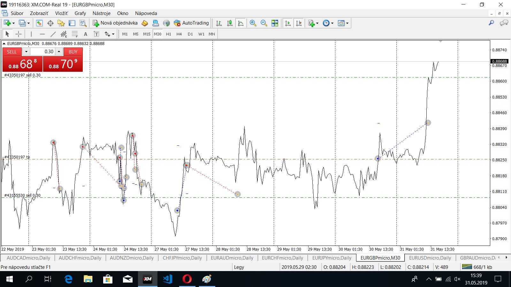Image resolution: width=511 pixels, height=287 pixels.
Task: Switch to candlestick chart type
Action: coord(230,23)
